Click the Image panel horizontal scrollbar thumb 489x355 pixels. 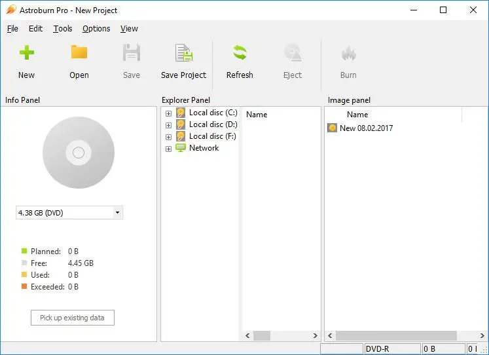396,335
